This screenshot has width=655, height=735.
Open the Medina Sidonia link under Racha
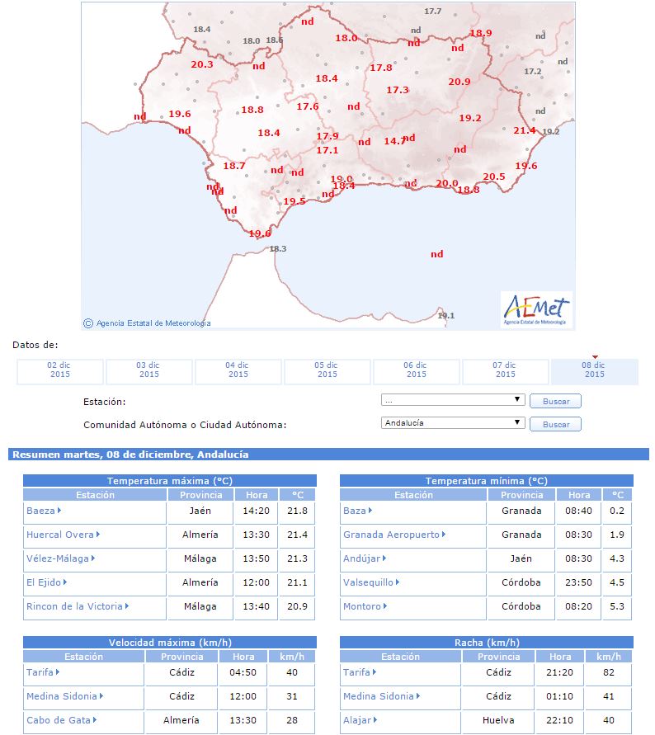(379, 696)
